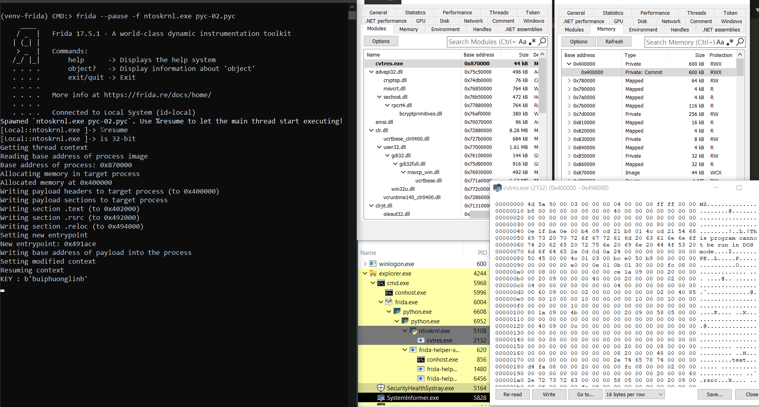Sort memory by the Protection column header
The width and height of the screenshot is (759, 407).
tap(721, 55)
